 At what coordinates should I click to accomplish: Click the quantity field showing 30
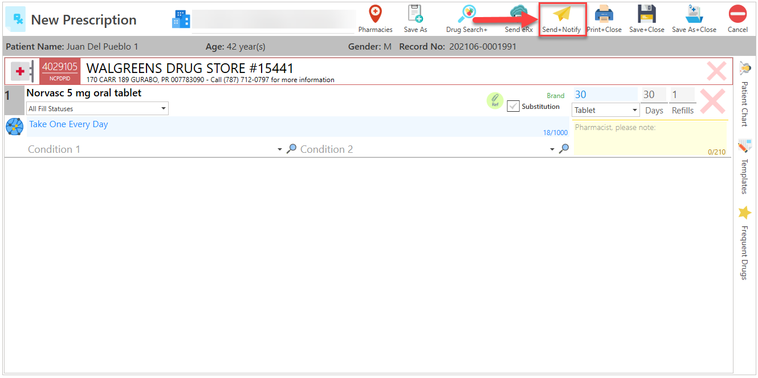(x=605, y=95)
